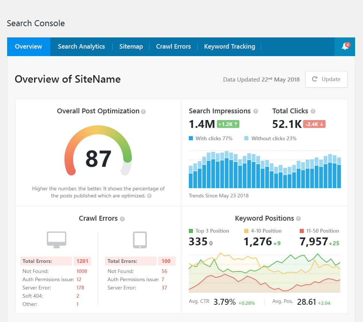Click help icon beside Overall Post Optimization

pos(143,112)
